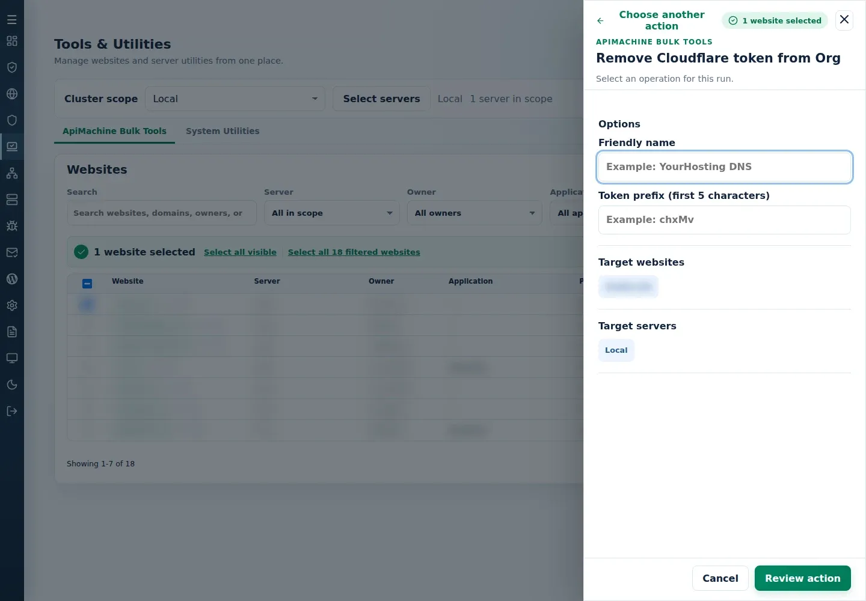
Task: Click the Server column header in table
Action: [267, 281]
